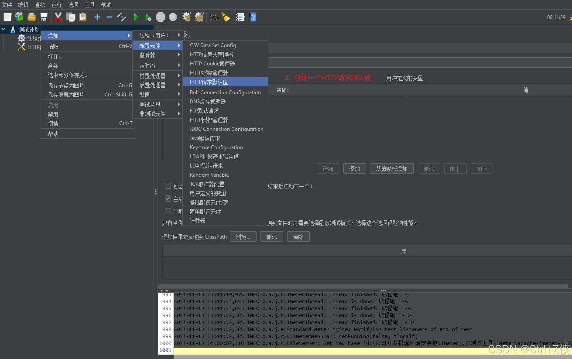
Task: Click the 清除 classpath button
Action: (298, 237)
